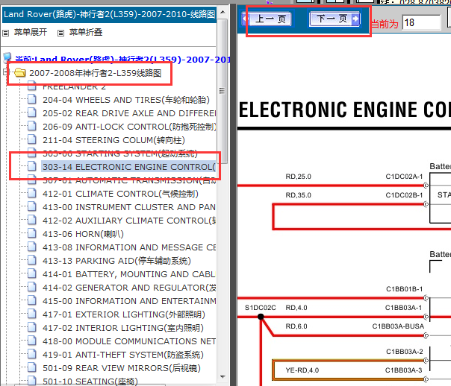Open 412-02 AUXILIARY CLIMATE CONTROL entry
This screenshot has width=451, height=386.
(x=129, y=221)
